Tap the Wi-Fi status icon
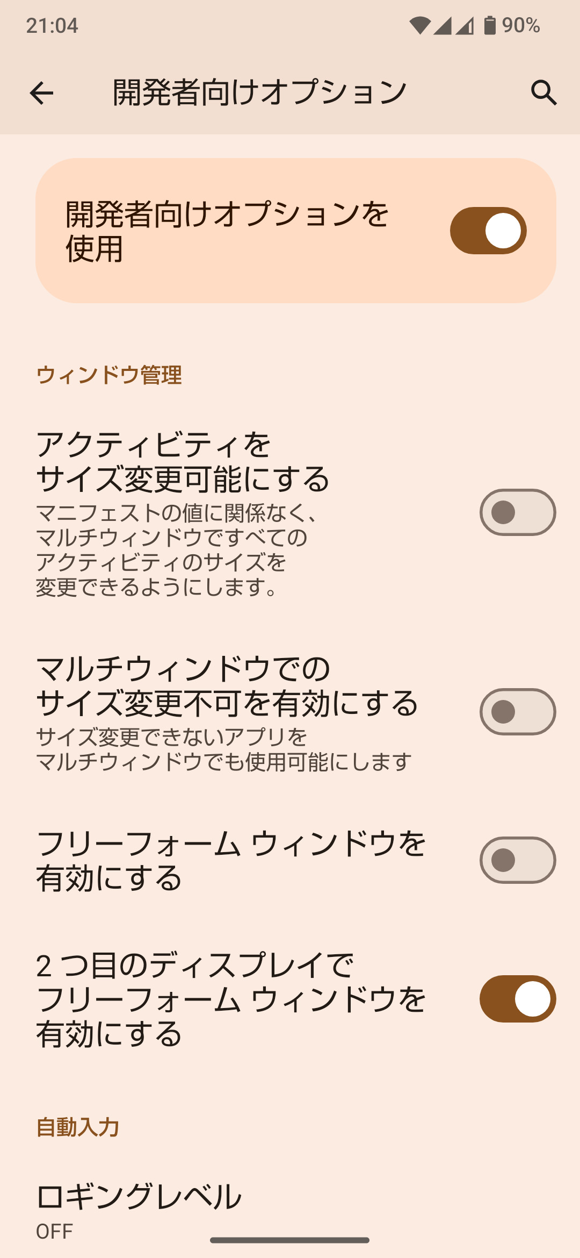This screenshot has width=580, height=1258. click(419, 25)
